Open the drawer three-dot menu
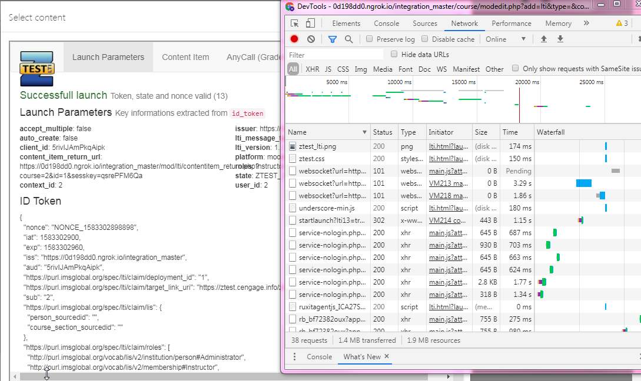 [x=294, y=356]
